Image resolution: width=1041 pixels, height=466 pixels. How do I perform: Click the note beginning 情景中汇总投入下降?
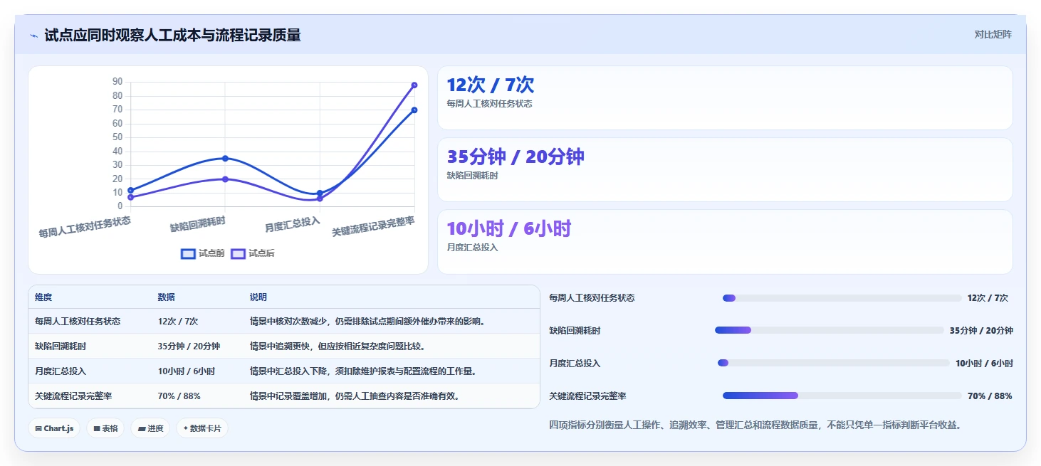tap(363, 371)
